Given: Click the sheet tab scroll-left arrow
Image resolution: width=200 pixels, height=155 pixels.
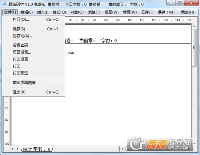Looking at the screenshot, I should point(12,149).
